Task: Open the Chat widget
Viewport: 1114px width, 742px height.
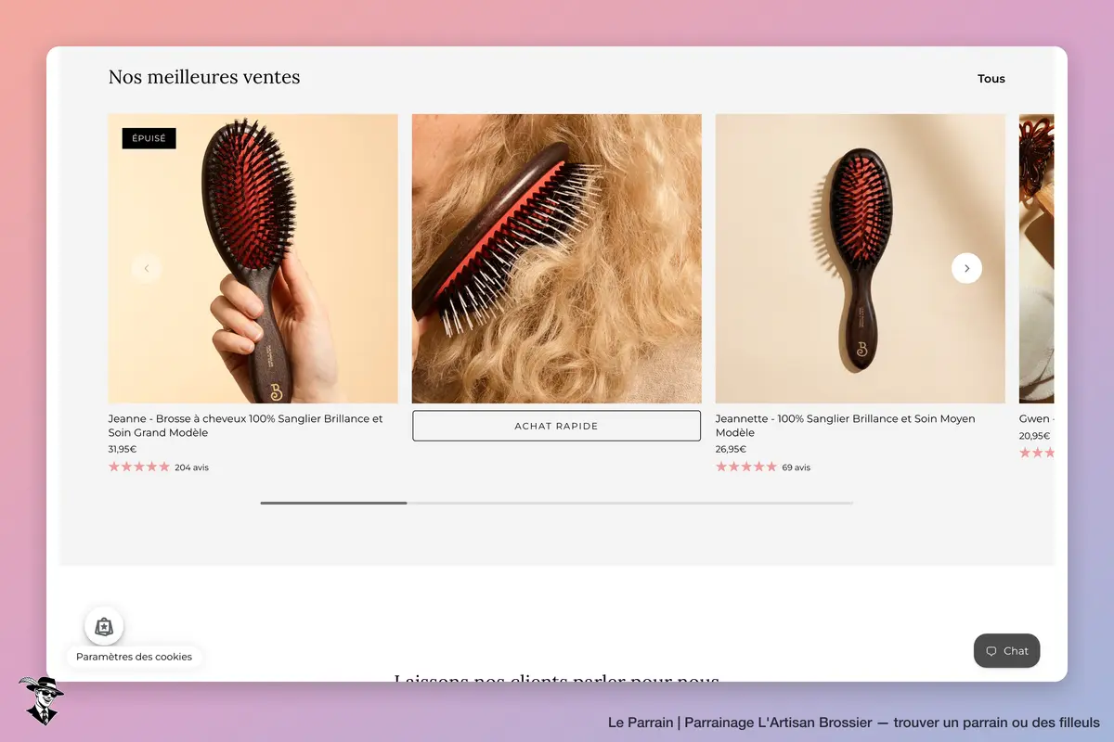Action: pyautogui.click(x=1006, y=650)
